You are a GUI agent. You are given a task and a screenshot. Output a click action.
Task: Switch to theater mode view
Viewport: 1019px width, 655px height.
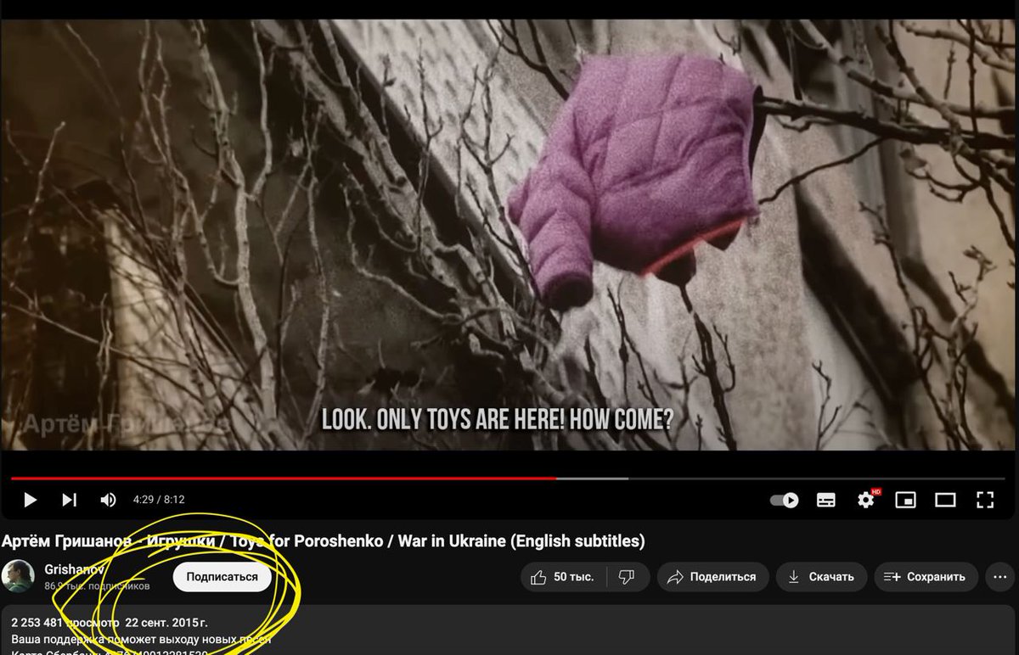945,500
